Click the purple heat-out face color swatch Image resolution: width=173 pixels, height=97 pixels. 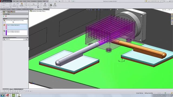[x=6, y=33]
